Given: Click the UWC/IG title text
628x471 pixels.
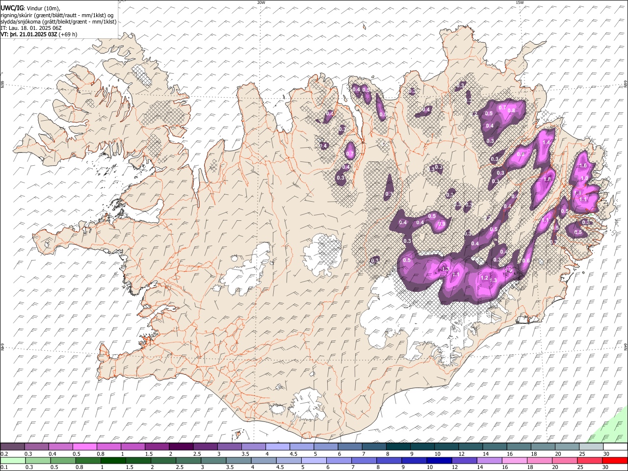Looking at the screenshot, I should [12, 8].
